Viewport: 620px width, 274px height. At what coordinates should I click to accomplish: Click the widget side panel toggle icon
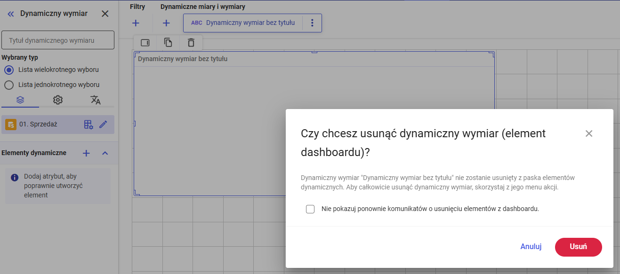tap(145, 43)
